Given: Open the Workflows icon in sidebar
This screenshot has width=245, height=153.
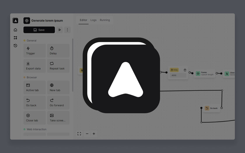Looking at the screenshot, I should point(15,38).
